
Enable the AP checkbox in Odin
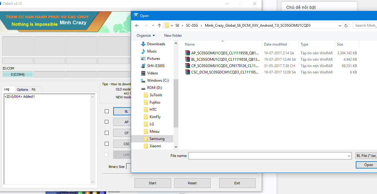107,122
